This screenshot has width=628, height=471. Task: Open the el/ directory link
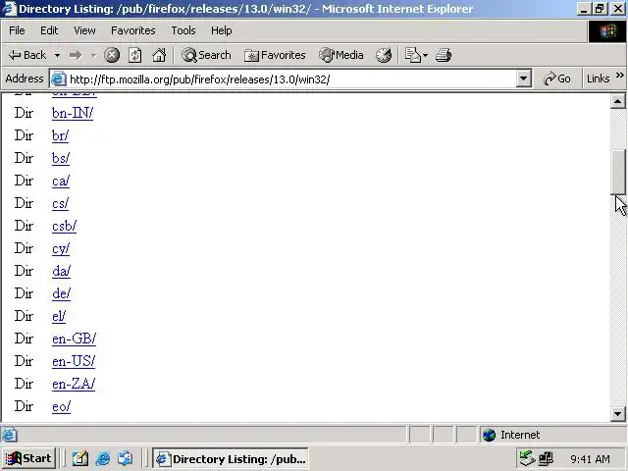(59, 316)
